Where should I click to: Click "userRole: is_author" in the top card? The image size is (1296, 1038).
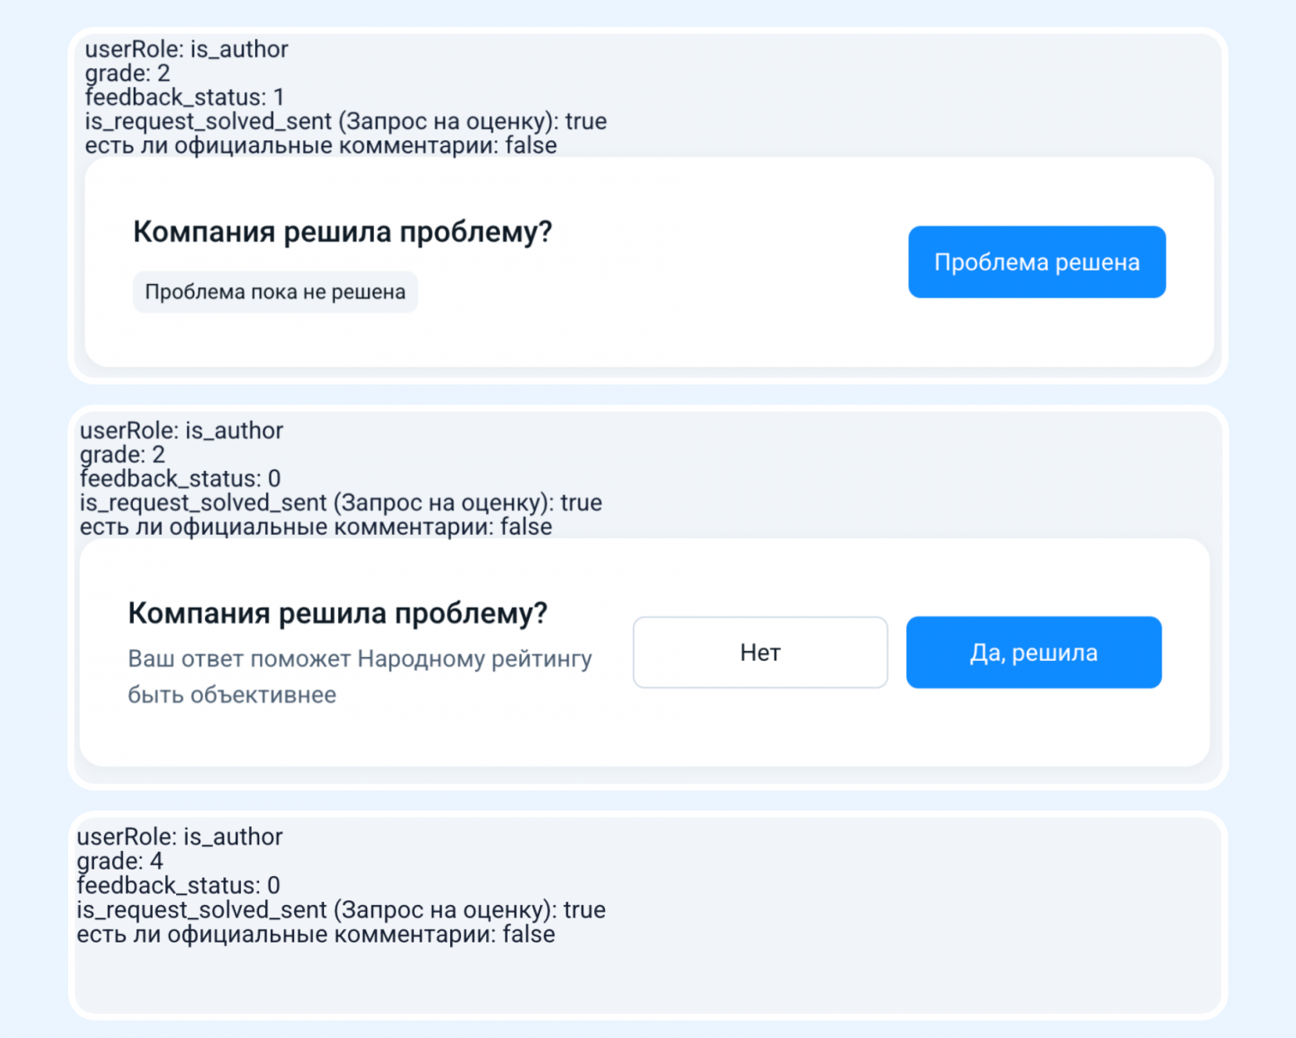click(x=186, y=50)
